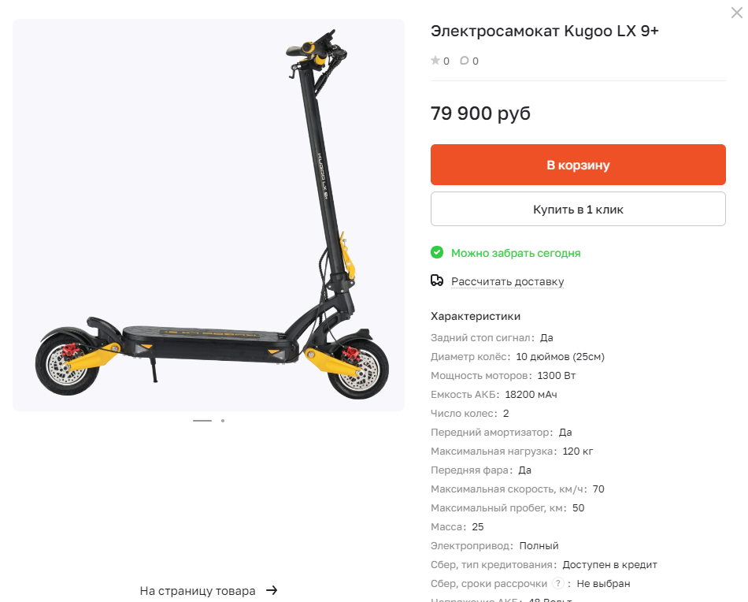Viewport: 748px width, 602px height.
Task: Go to На страницу товара link
Action: coord(198,591)
